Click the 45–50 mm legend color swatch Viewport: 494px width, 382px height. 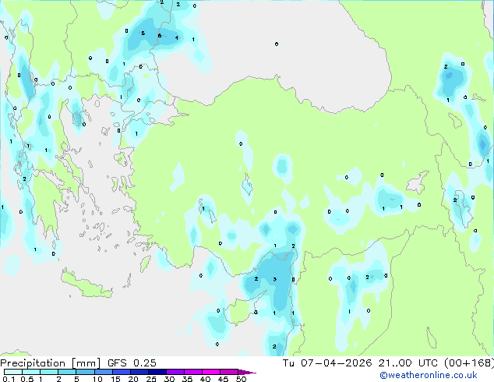tap(229, 372)
